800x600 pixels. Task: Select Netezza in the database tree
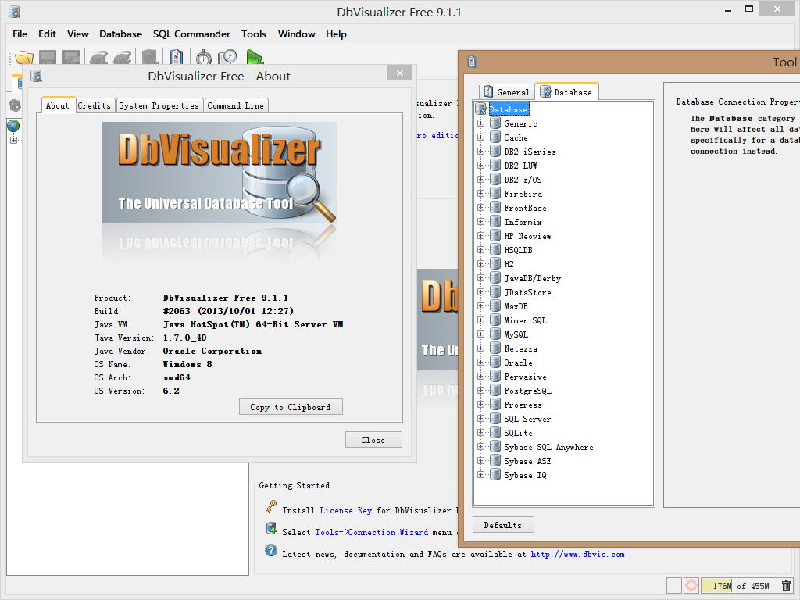point(521,348)
